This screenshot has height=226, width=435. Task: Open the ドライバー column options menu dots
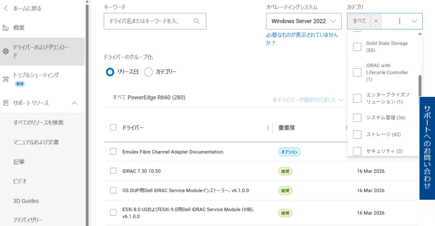click(268, 127)
